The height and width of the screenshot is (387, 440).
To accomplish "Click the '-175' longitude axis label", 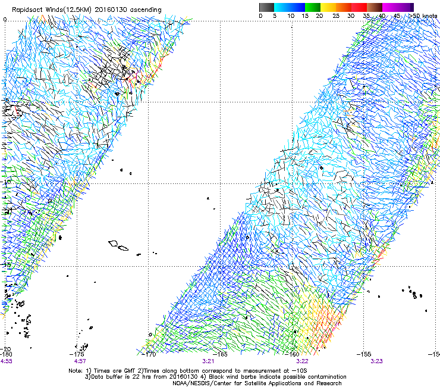I will point(78,354).
